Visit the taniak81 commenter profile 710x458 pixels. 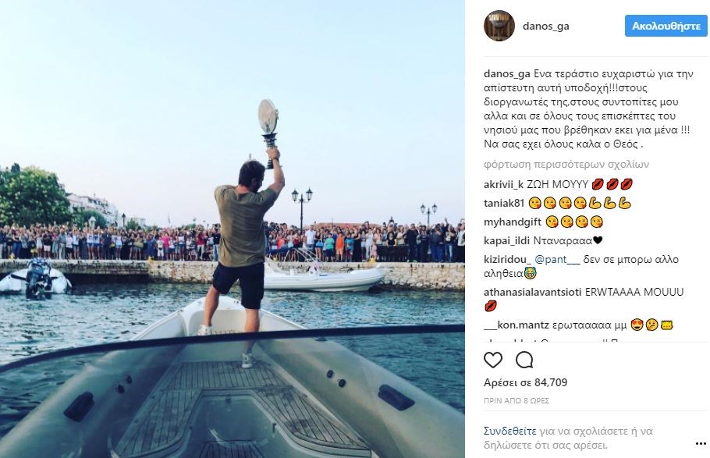504,203
